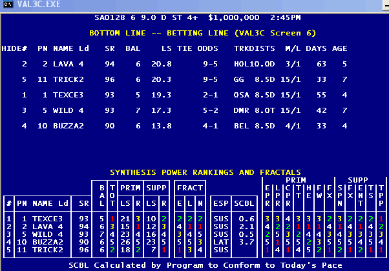Click LS value 19.3 for TEXCE3
Screen dimensions: 389x271
(x=162, y=95)
